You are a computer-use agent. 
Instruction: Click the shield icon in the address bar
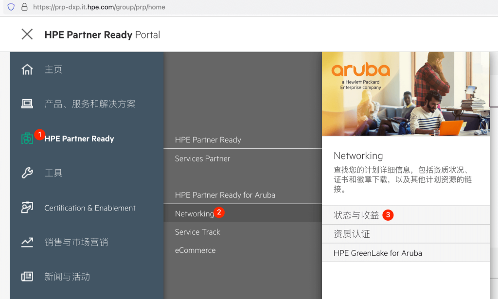tap(11, 7)
